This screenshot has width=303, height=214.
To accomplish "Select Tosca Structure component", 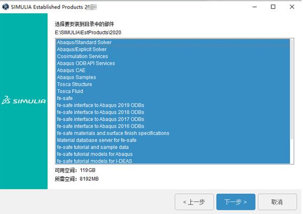I will [173, 84].
